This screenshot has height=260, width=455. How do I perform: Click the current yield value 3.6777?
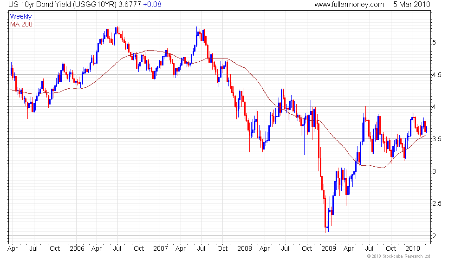[x=130, y=4]
